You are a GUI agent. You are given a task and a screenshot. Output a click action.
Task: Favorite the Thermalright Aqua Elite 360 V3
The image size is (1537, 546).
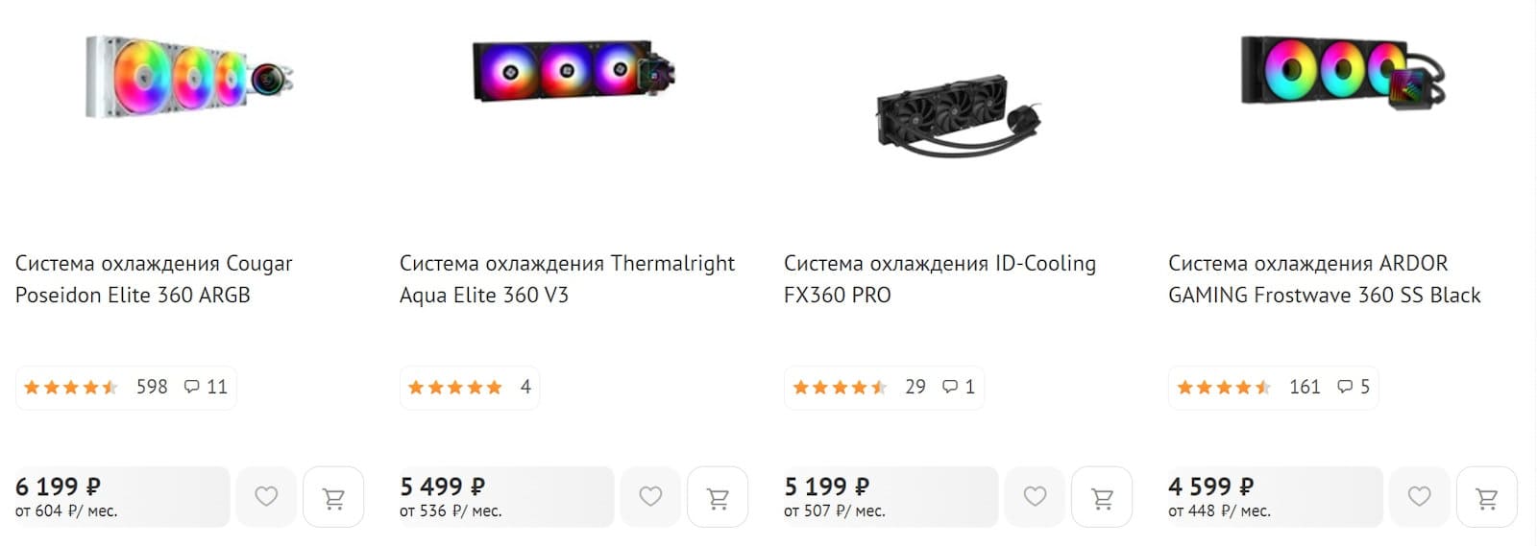click(650, 497)
